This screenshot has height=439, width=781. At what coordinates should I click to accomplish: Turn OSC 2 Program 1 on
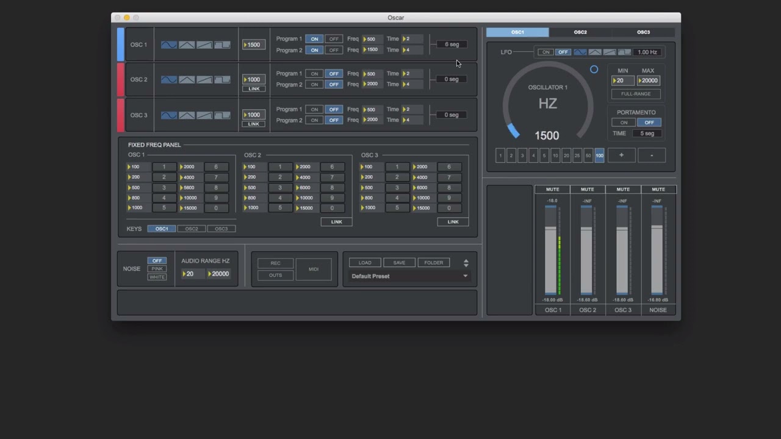pos(314,74)
